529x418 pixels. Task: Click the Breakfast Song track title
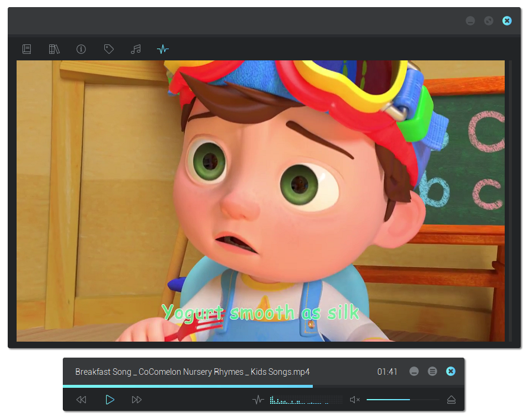193,372
